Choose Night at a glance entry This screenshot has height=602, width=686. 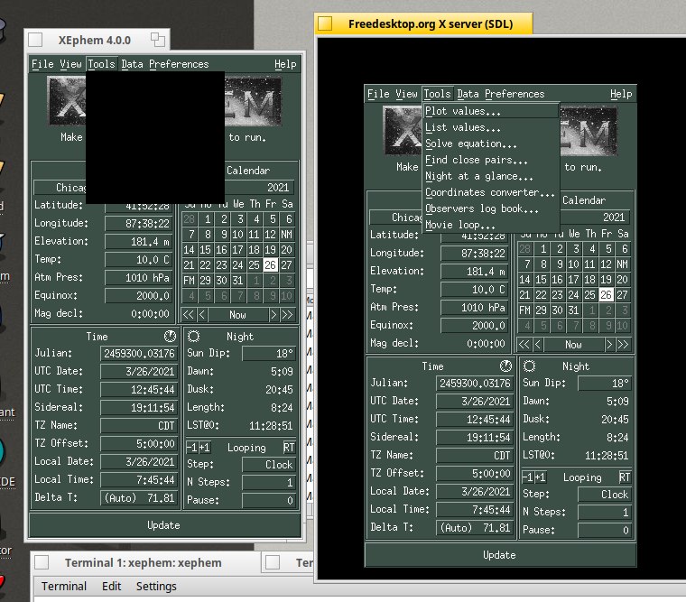point(491,176)
